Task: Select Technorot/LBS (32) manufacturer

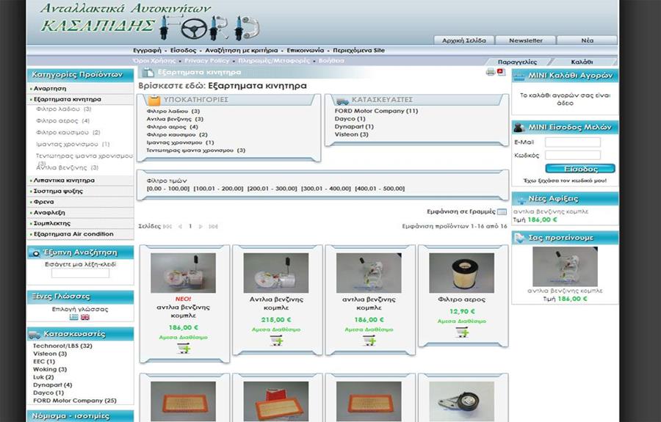Action: pos(62,346)
